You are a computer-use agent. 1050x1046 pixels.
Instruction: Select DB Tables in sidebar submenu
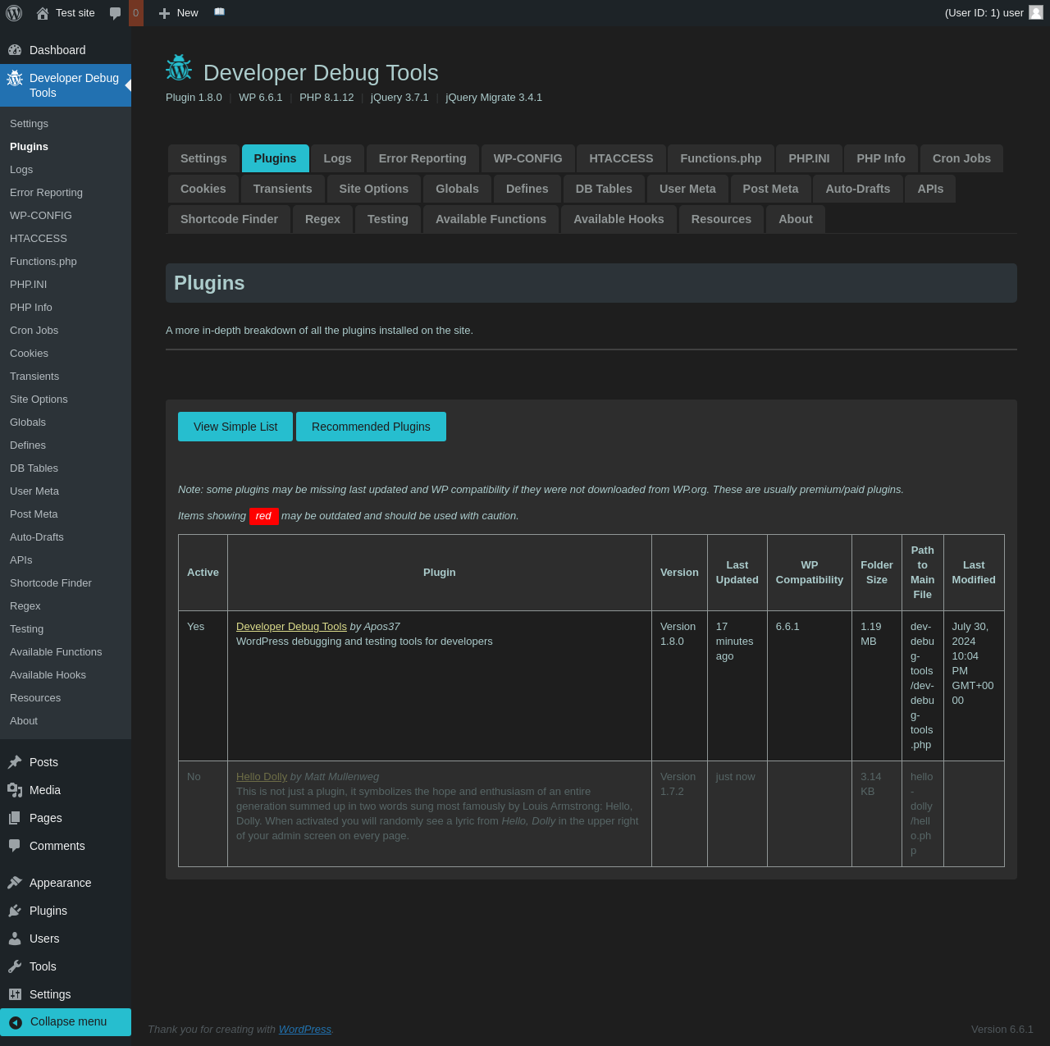click(x=34, y=468)
